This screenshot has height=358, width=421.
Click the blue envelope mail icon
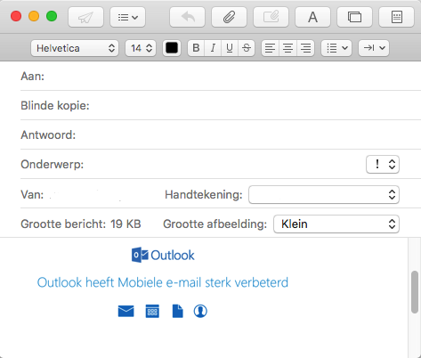click(x=125, y=311)
